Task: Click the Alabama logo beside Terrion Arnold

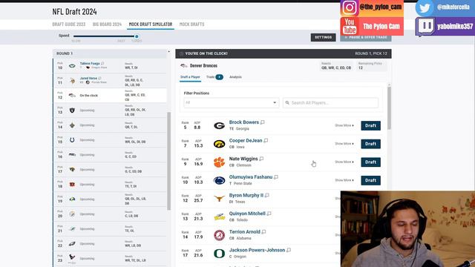Action: tap(220, 235)
